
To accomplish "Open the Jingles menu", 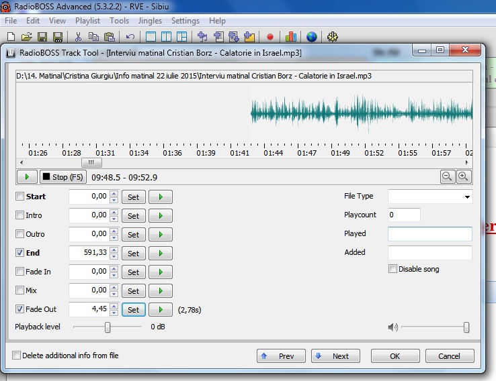I will 150,21.
